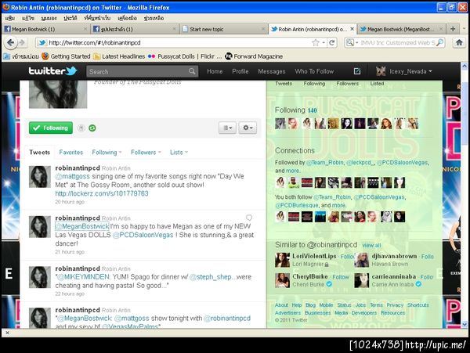Click the reply bubble on MeganBostwick tweet
The image size is (470, 353).
[249, 218]
